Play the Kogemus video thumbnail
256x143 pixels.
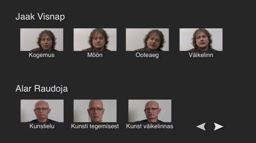click(x=42, y=40)
